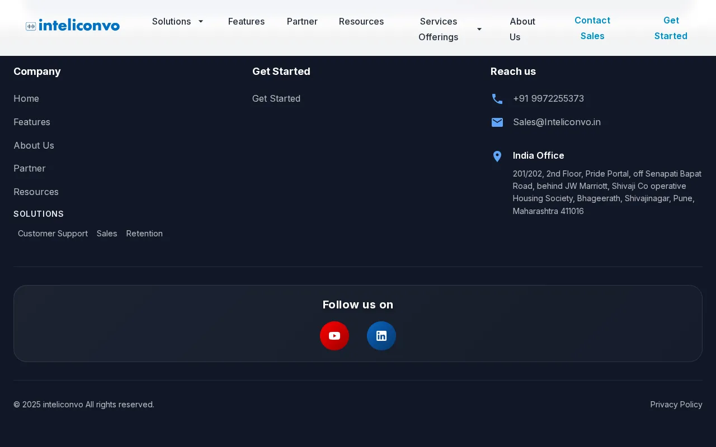
Task: Open the LinkedIn social icon
Action: [381, 336]
